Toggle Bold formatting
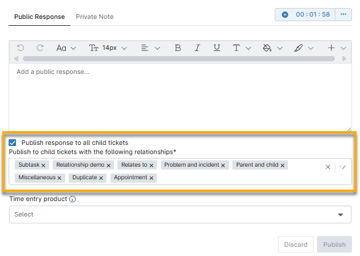360x256 pixels. (x=177, y=48)
